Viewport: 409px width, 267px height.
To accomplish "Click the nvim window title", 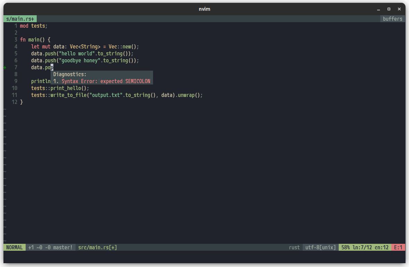I will (204, 9).
